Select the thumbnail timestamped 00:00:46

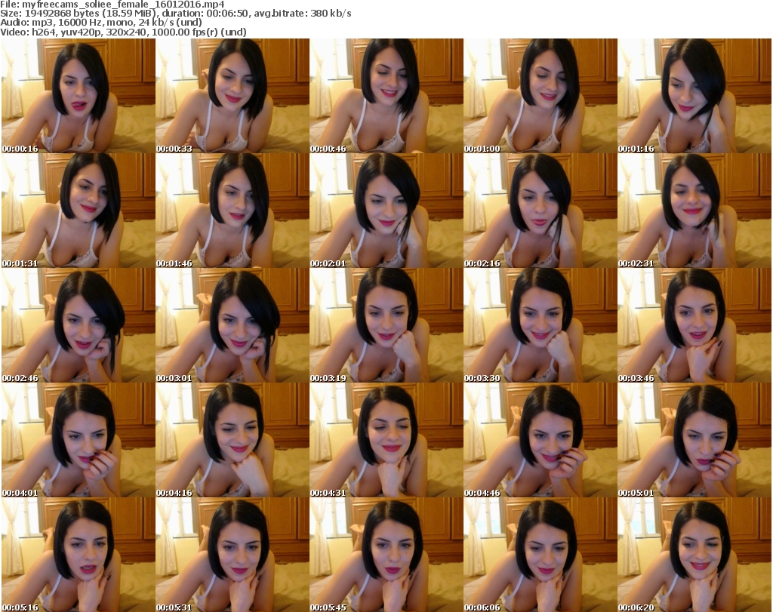click(x=386, y=96)
